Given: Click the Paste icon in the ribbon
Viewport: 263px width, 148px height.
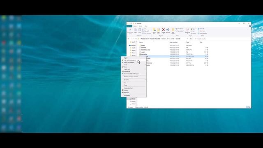Looking at the screenshot, I should (x=140, y=30).
